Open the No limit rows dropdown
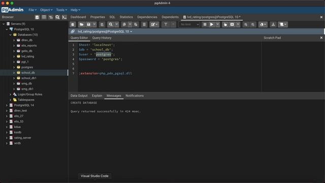This screenshot has width=325, height=183. (189, 24)
